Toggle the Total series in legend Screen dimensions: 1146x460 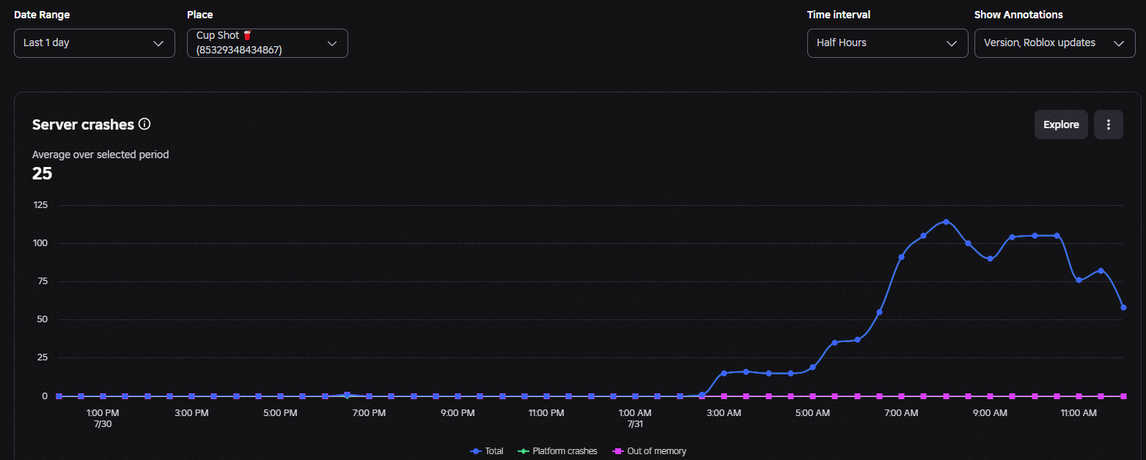point(487,451)
